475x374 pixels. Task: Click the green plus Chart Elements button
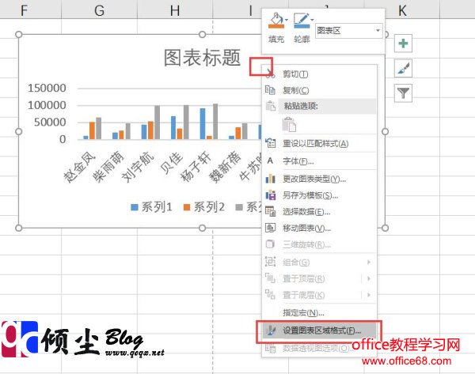click(403, 43)
